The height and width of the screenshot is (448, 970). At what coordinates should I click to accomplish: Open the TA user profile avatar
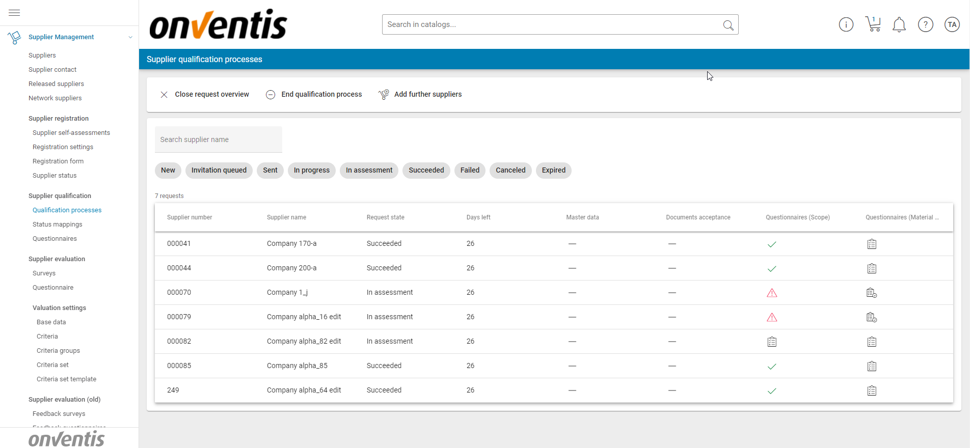(952, 24)
